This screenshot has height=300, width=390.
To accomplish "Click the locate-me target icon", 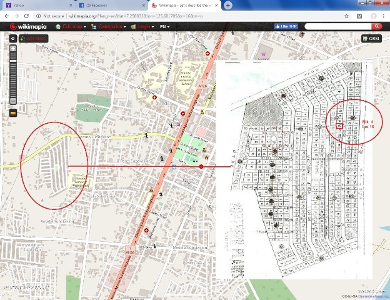I will click(x=13, y=39).
